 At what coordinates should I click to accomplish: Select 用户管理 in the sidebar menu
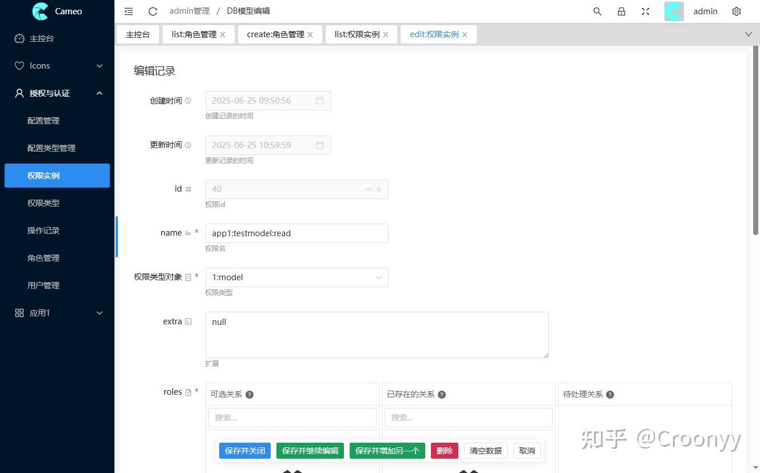click(43, 285)
